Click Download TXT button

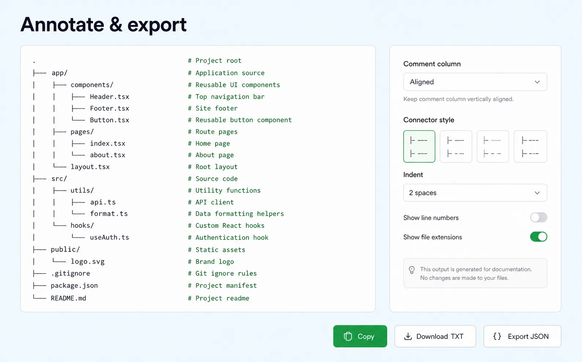pyautogui.click(x=435, y=336)
